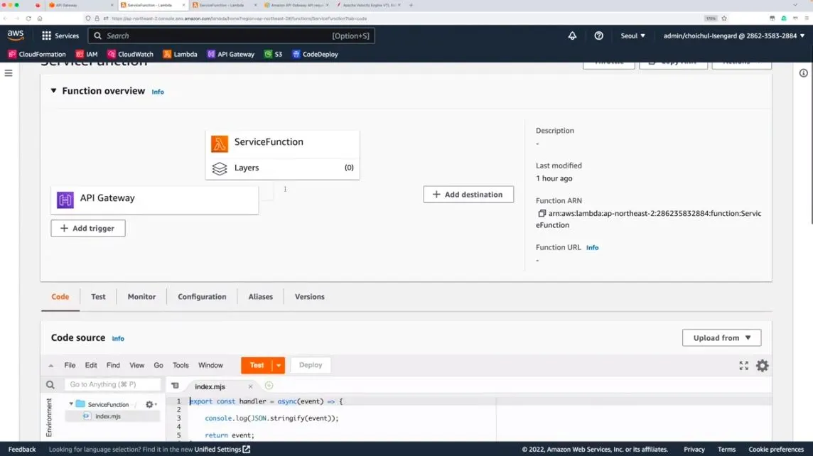Open IAM shortcut in favorites bar
813x456 pixels.
[x=87, y=54]
